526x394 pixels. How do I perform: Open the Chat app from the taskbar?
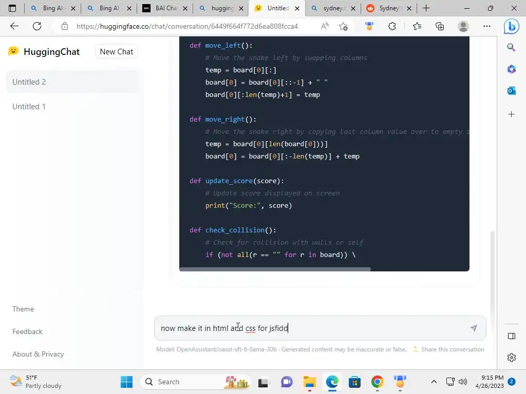pyautogui.click(x=287, y=382)
